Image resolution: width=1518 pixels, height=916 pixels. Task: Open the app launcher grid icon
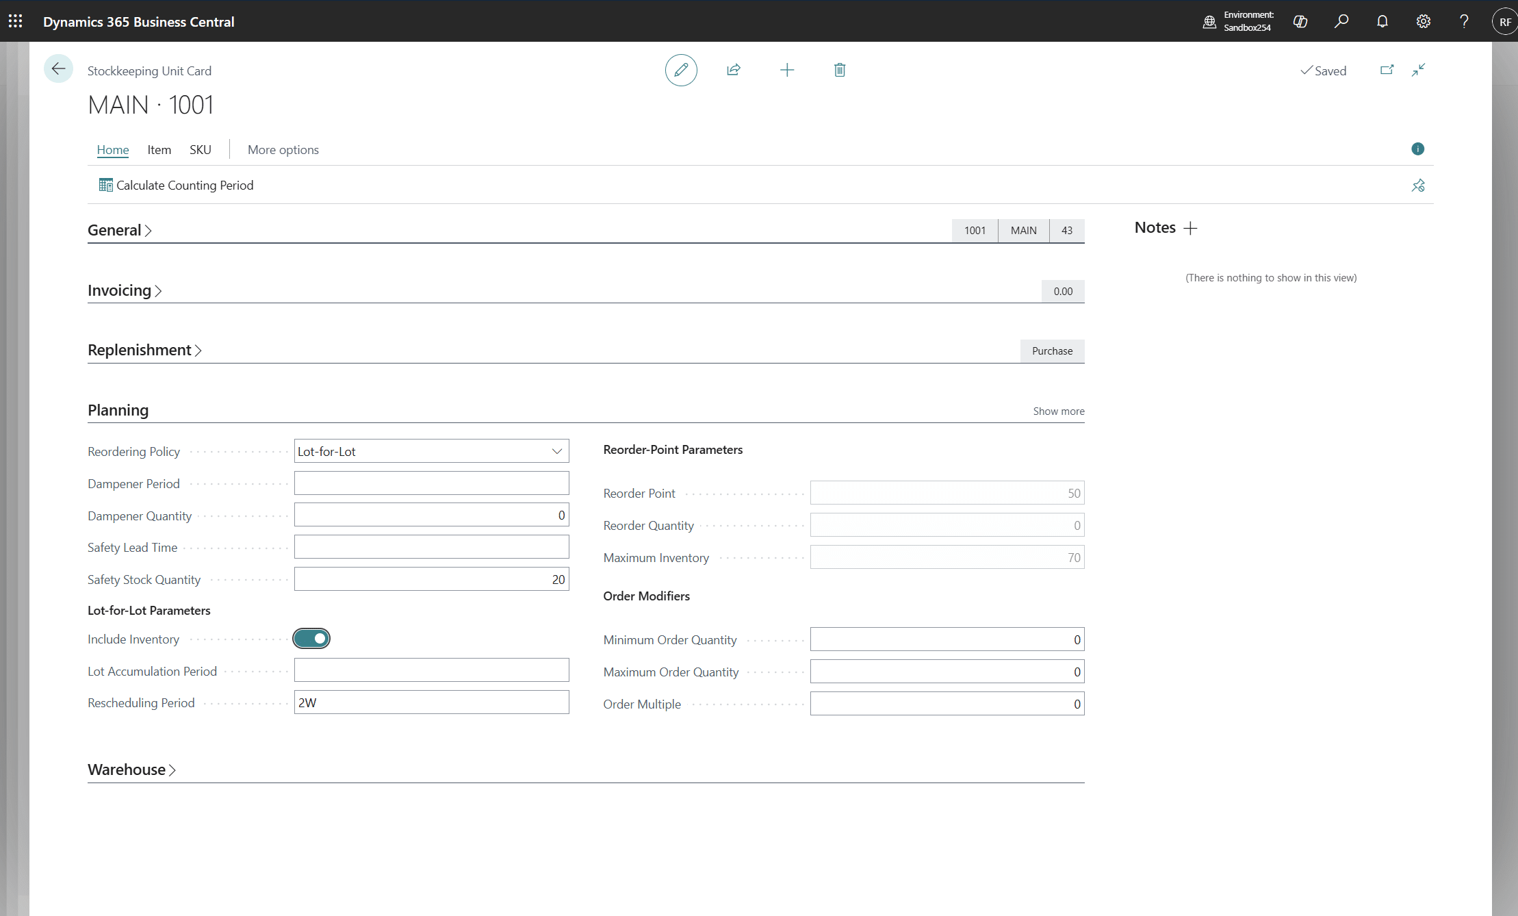point(15,21)
